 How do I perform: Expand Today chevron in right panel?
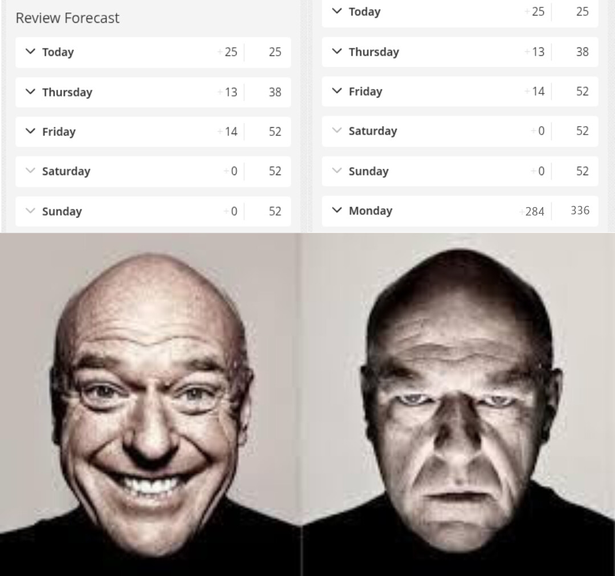coord(337,11)
